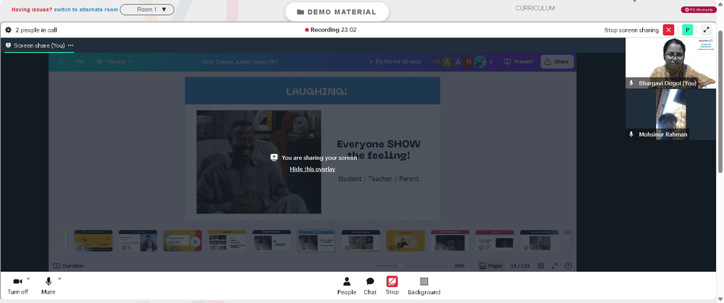724x303 pixels.
Task: Open the Room 1 dropdown
Action: (147, 9)
